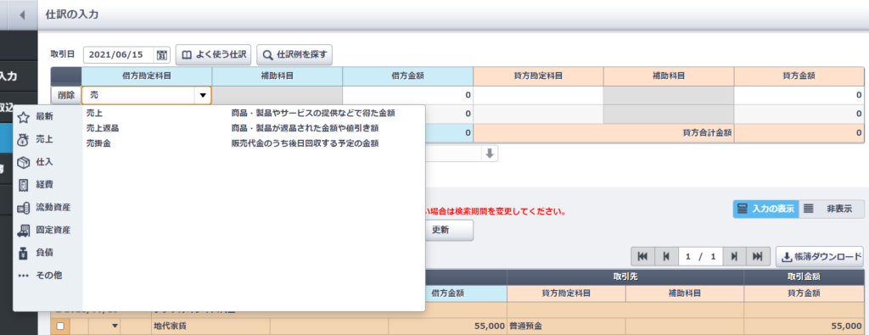Click the gray down-arrow below the entry table
Image resolution: width=869 pixels, height=335 pixels.
[x=490, y=154]
